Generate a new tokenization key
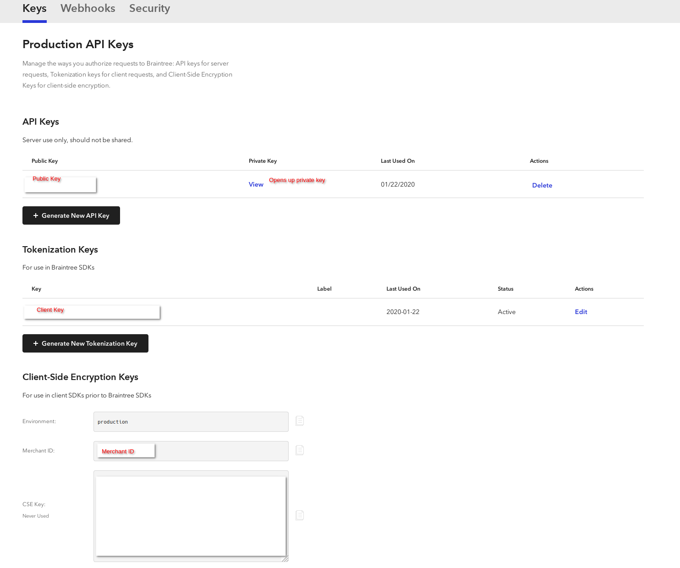The image size is (680, 568). point(85,343)
